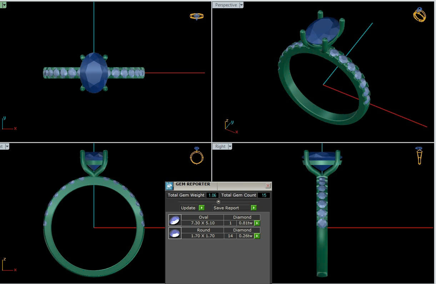Click the Save Report button label

[226, 208]
